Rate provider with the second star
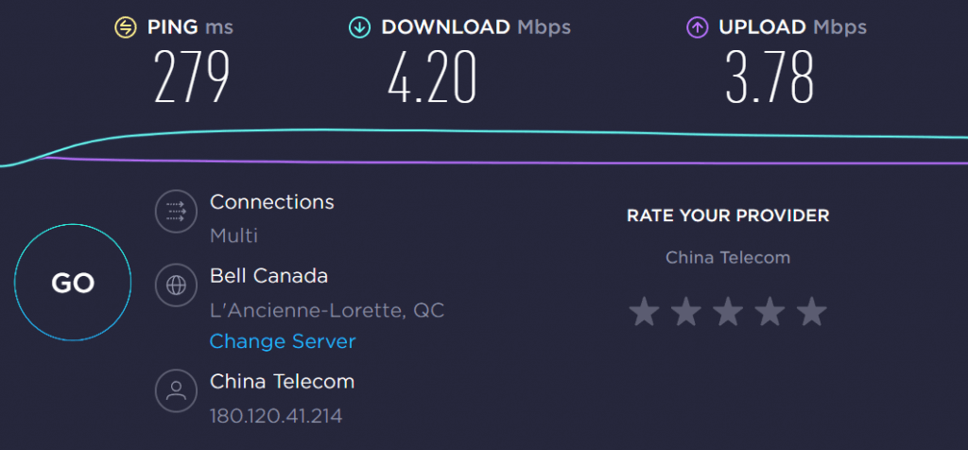The height and width of the screenshot is (450, 968). click(686, 312)
